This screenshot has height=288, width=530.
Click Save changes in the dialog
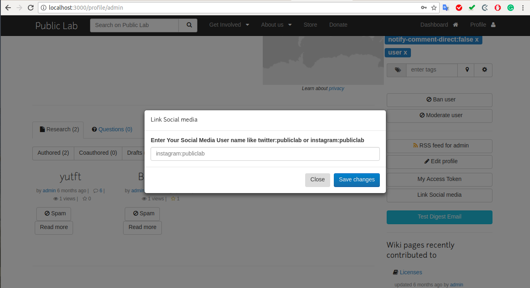[x=356, y=180]
